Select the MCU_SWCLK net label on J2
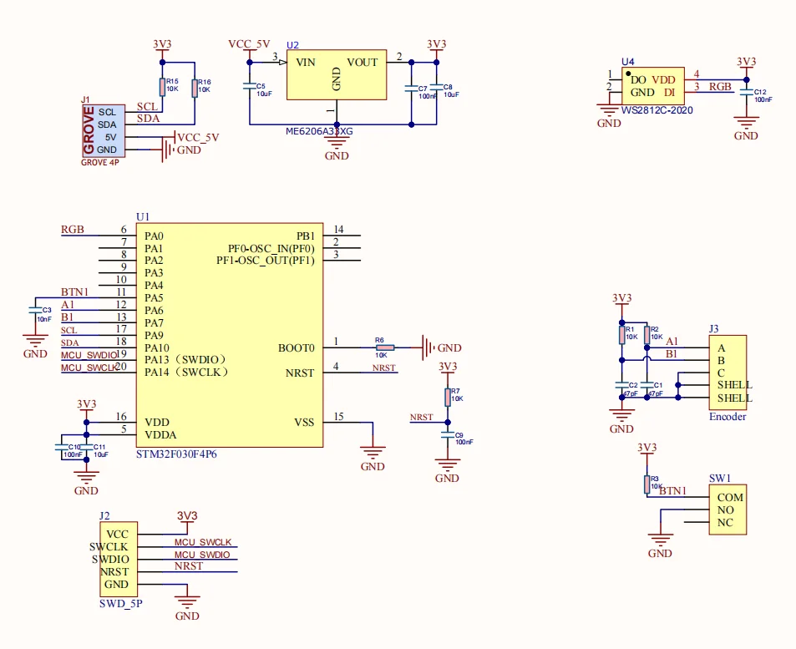The height and width of the screenshot is (649, 796). click(203, 542)
